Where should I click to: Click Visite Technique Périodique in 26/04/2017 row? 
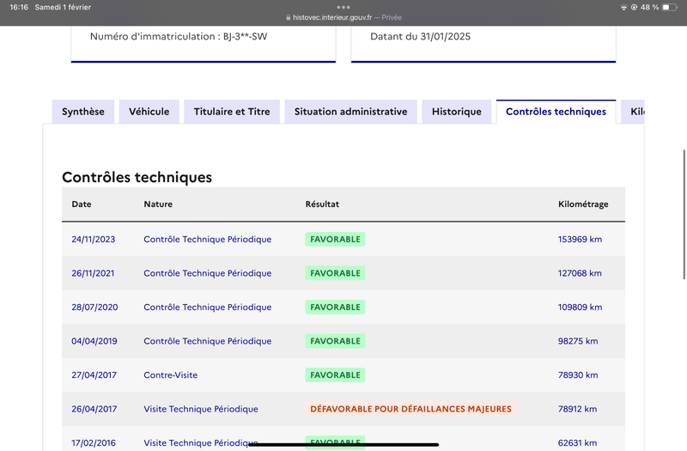(x=201, y=409)
